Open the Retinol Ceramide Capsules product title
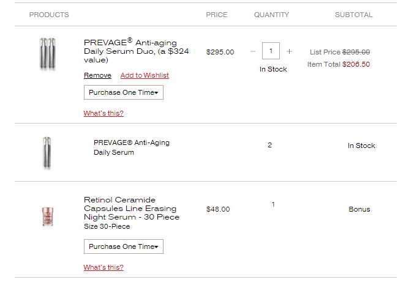This screenshot has width=414, height=285. pyautogui.click(x=132, y=209)
